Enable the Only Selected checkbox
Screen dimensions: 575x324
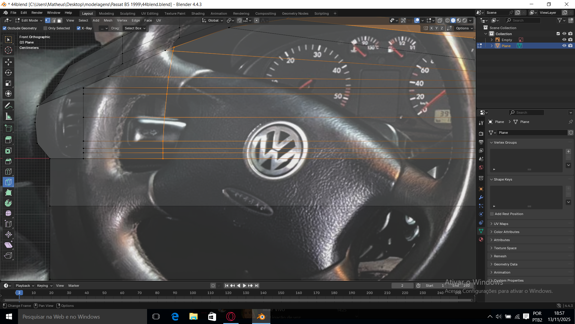(x=45, y=28)
